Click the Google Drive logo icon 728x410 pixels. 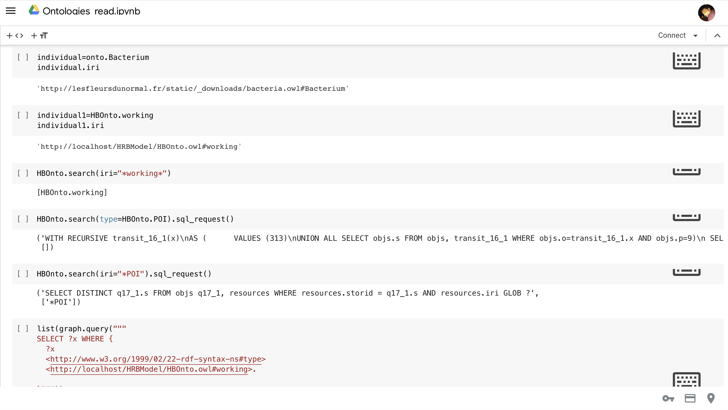point(34,10)
